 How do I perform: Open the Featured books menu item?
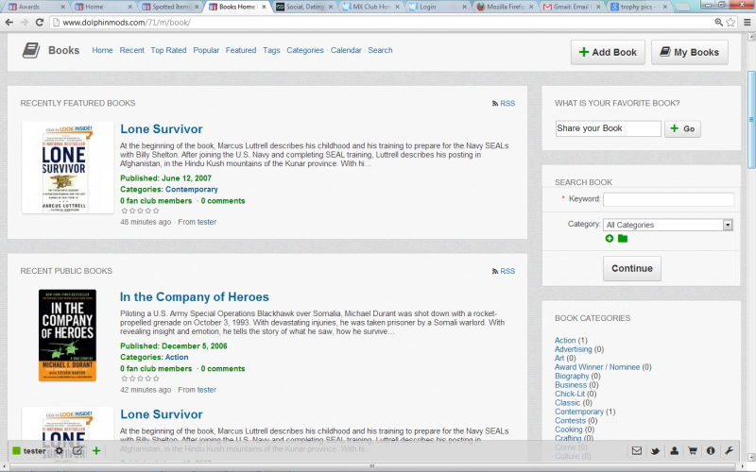tap(241, 50)
